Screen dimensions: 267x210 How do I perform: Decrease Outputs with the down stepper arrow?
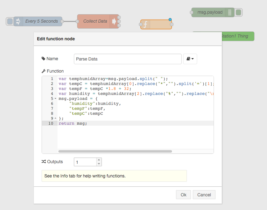click(99, 164)
